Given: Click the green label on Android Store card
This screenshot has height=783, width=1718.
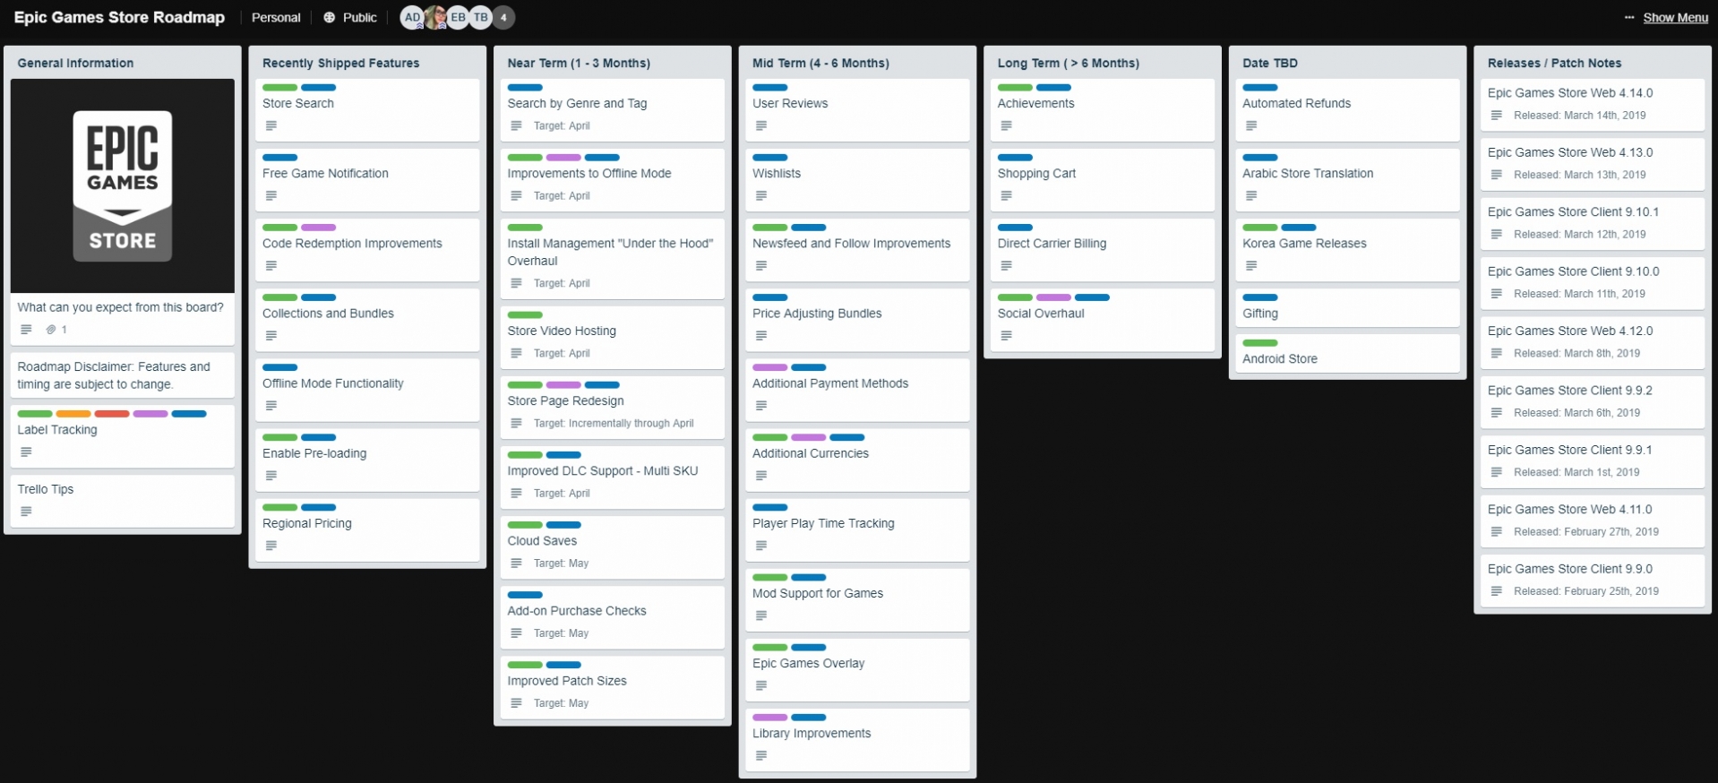Looking at the screenshot, I should pyautogui.click(x=1260, y=342).
